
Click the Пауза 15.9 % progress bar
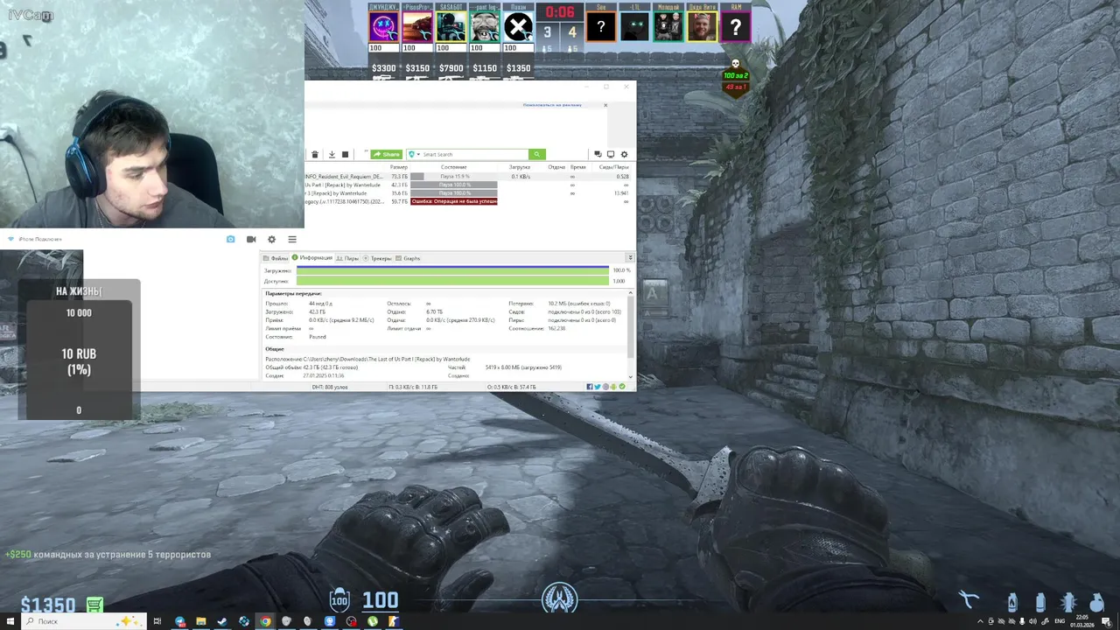point(454,177)
